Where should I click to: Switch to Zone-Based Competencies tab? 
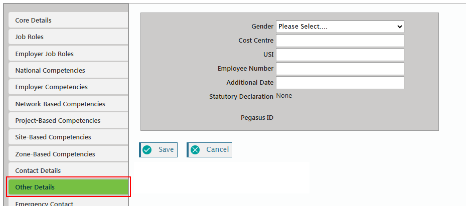pyautogui.click(x=68, y=154)
